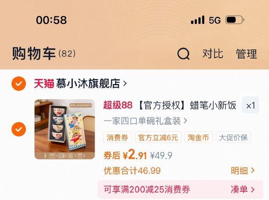Tap the 官方立减6元 discount tag

tap(158, 137)
